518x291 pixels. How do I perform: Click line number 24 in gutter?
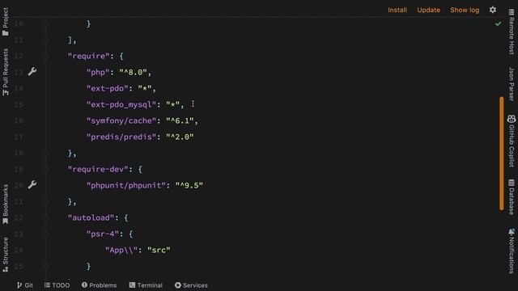coord(19,250)
